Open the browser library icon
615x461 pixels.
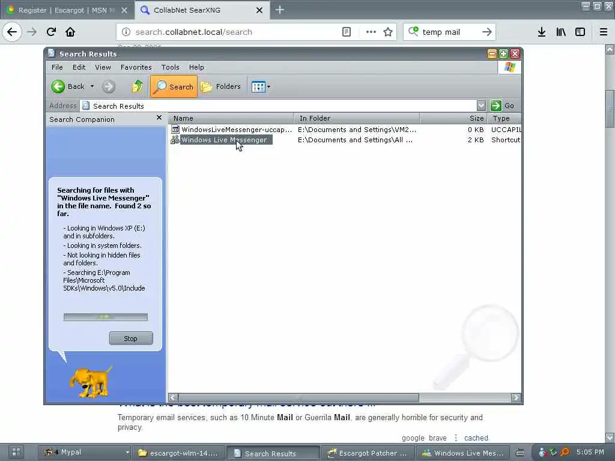tap(561, 32)
